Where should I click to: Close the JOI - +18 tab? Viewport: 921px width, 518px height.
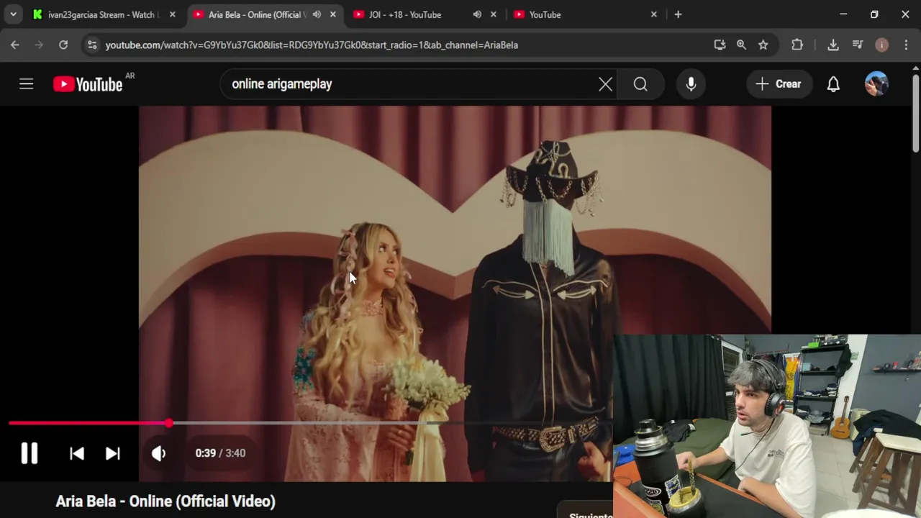point(493,14)
